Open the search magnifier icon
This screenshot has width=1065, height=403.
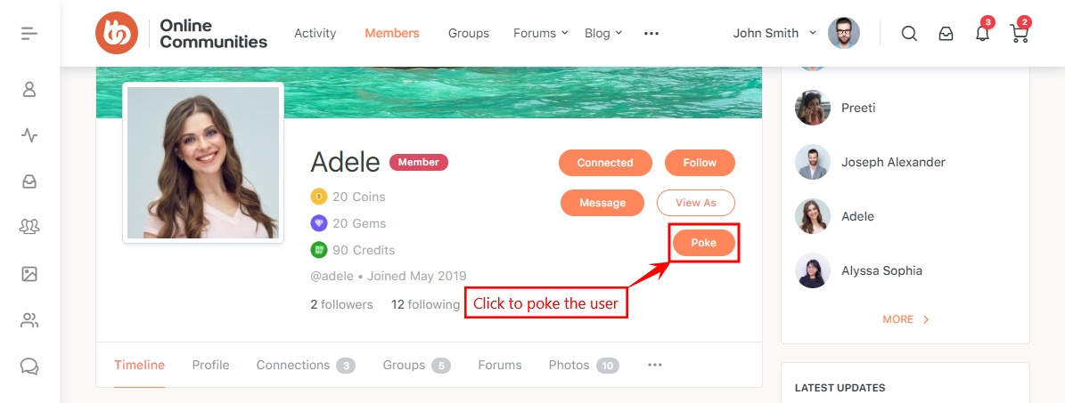[x=909, y=34]
